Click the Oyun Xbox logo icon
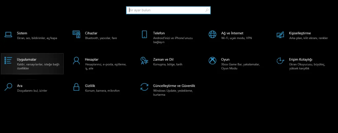The width and height of the screenshot is (338, 133). (212, 60)
